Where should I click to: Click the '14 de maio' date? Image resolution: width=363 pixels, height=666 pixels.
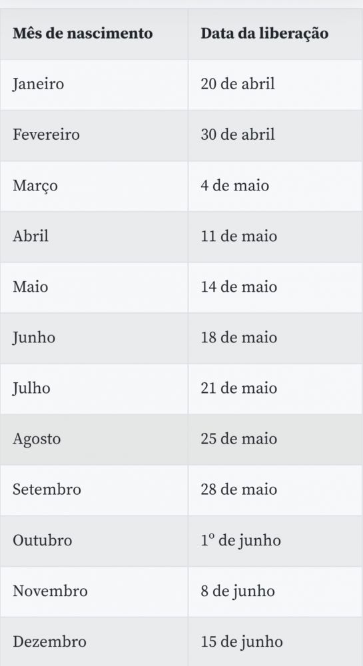pos(239,286)
